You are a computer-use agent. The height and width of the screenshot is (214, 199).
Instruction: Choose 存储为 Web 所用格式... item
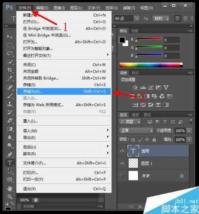click(x=63, y=105)
